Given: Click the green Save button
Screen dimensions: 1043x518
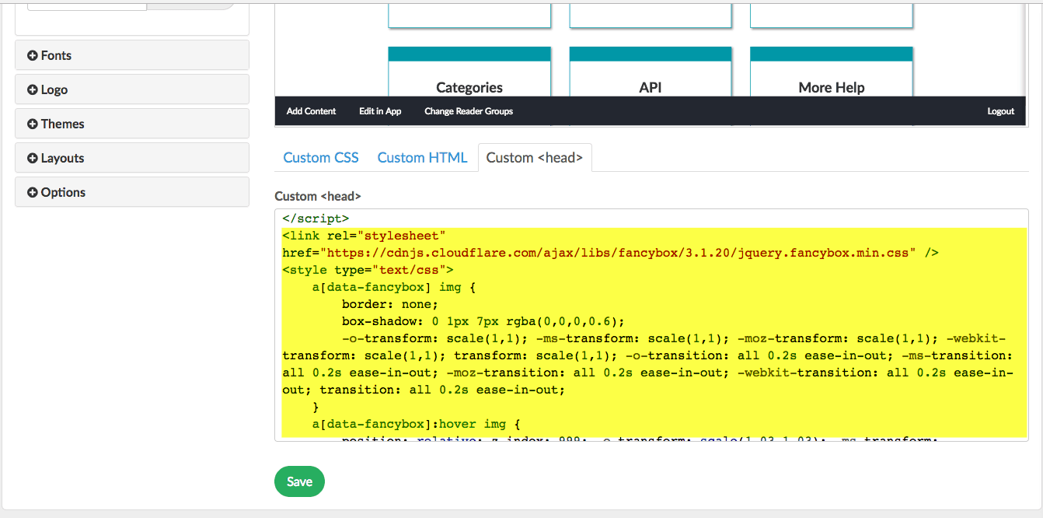Looking at the screenshot, I should (x=299, y=481).
